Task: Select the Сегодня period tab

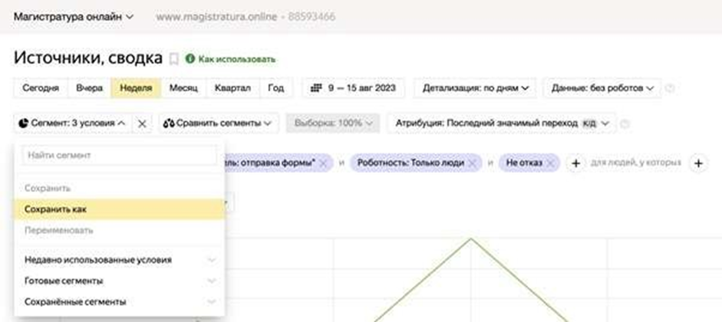Action: tap(41, 88)
